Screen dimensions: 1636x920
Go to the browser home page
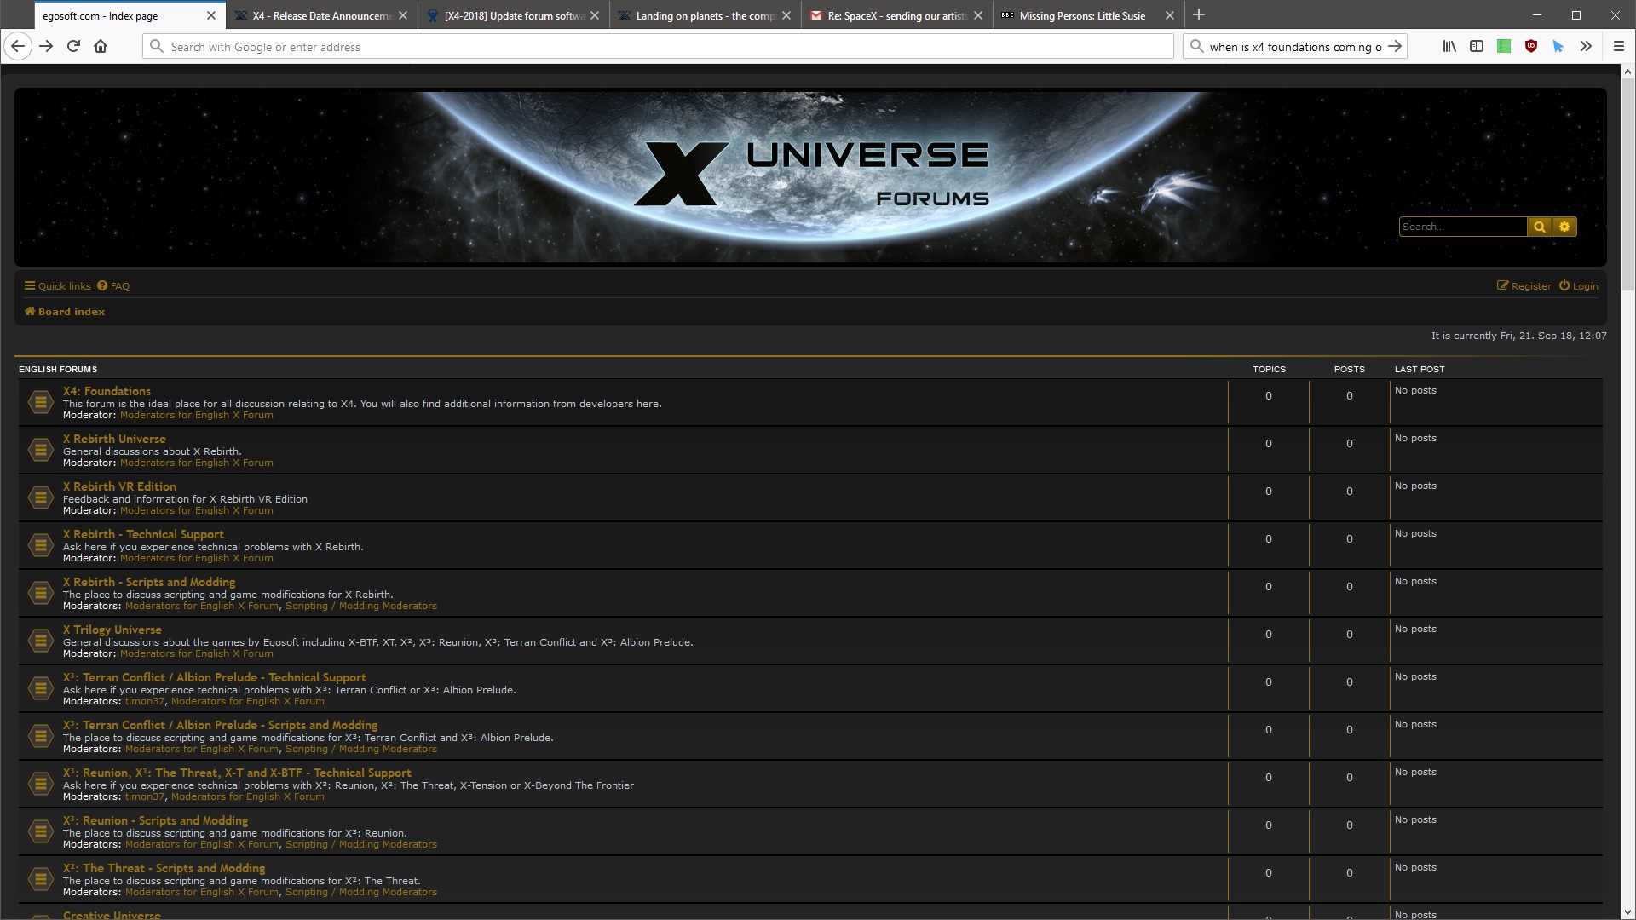click(x=101, y=47)
